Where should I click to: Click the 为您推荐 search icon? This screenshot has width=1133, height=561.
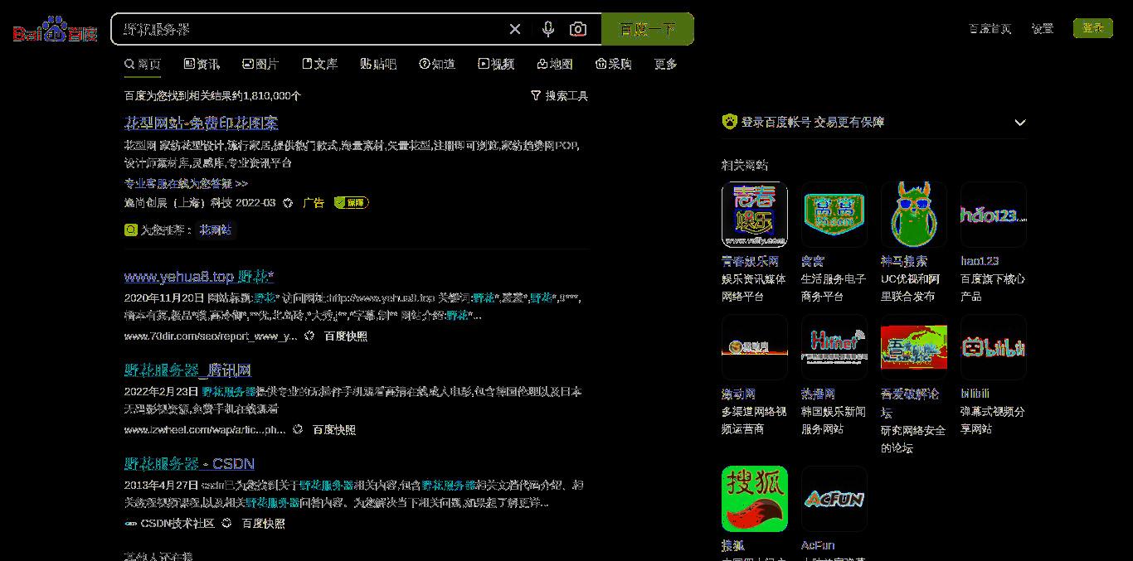point(130,230)
